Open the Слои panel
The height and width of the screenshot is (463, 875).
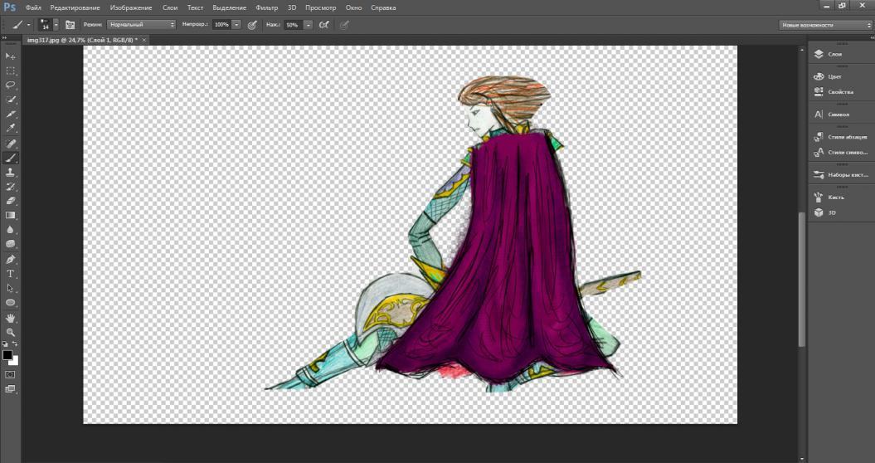(x=834, y=54)
